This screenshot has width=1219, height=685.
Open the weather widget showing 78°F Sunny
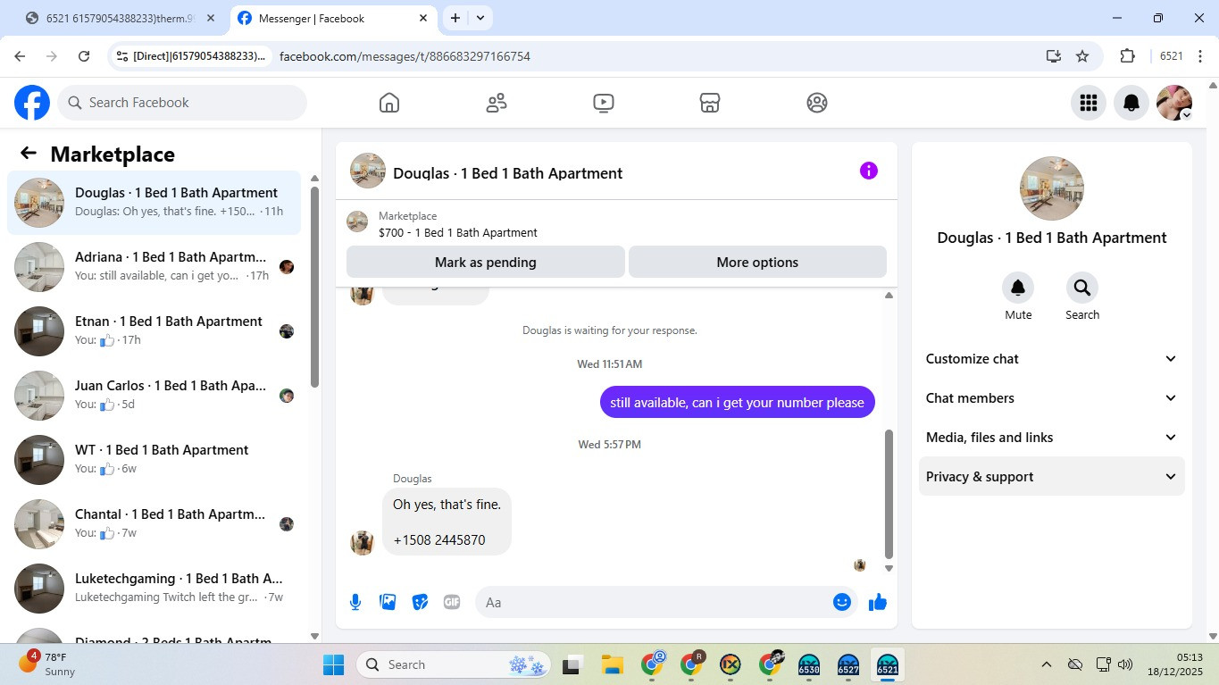(47, 664)
